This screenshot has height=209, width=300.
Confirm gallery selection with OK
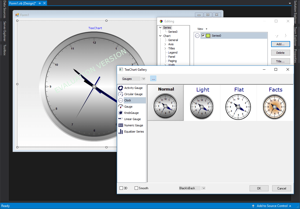pyautogui.click(x=259, y=188)
